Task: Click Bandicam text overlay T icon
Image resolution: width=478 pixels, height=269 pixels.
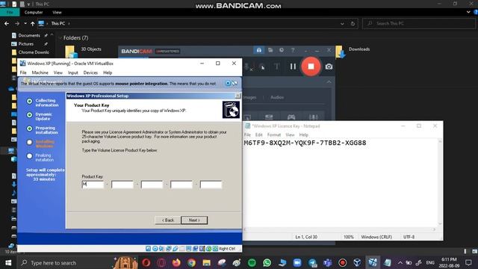Action: point(276,67)
